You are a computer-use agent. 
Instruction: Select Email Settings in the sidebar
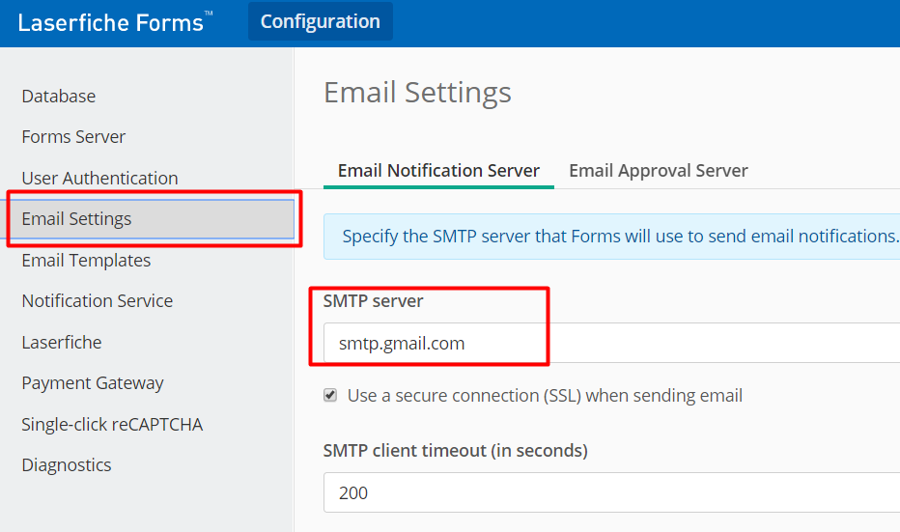coord(153,218)
